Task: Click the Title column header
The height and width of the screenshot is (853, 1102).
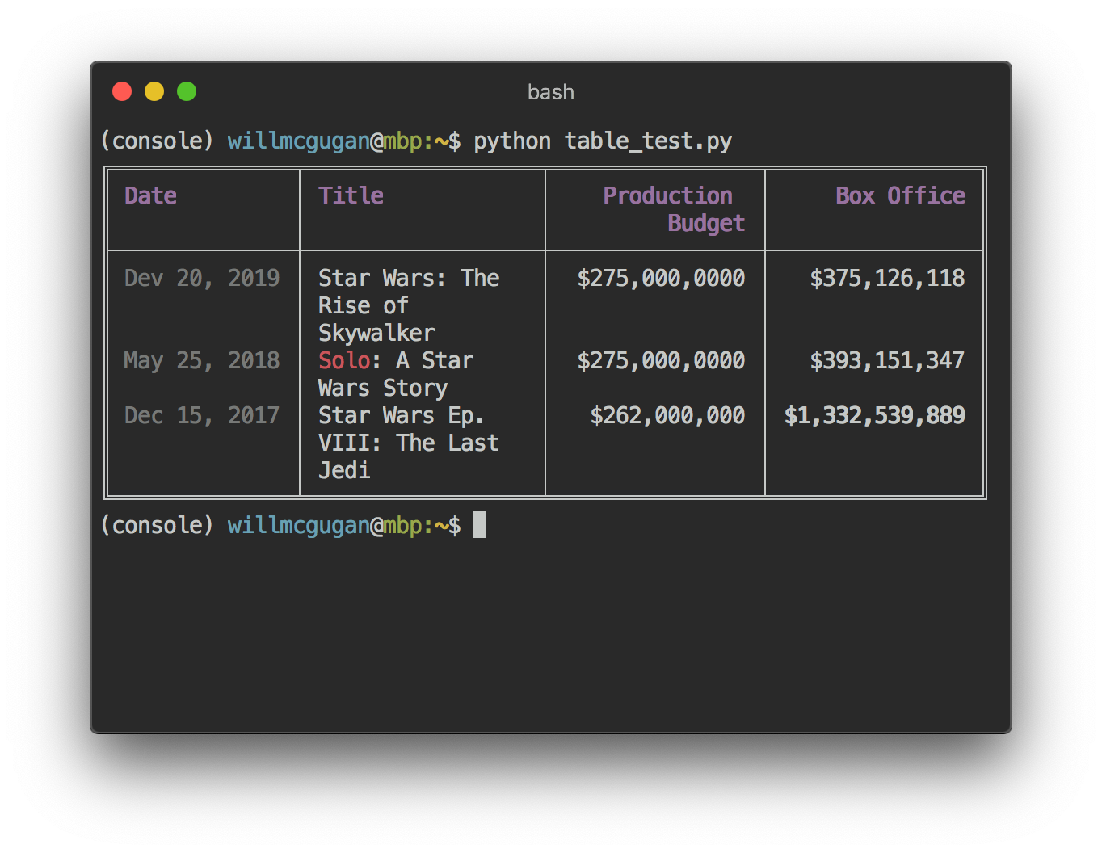Action: (351, 195)
